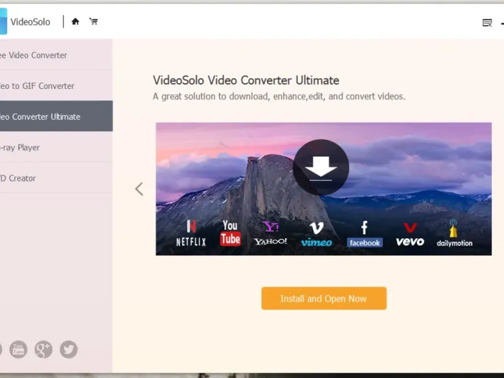Image resolution: width=504 pixels, height=378 pixels.
Task: Open Blu-ray Player from sidebar
Action: coord(56,147)
